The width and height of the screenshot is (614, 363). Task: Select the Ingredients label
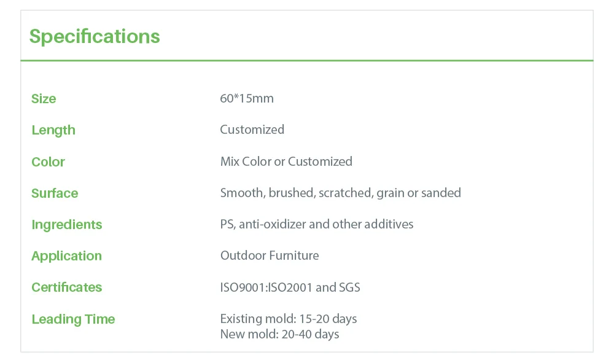click(67, 225)
